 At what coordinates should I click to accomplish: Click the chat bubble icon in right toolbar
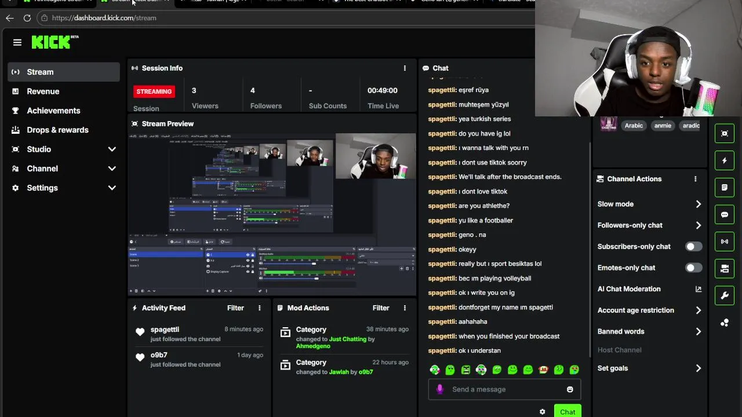725,214
